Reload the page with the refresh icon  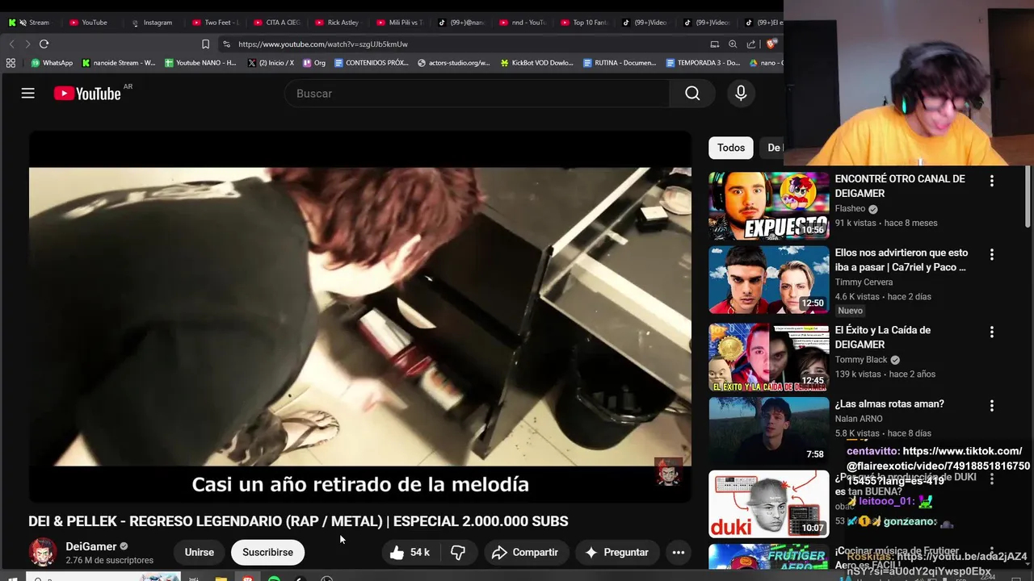44,44
